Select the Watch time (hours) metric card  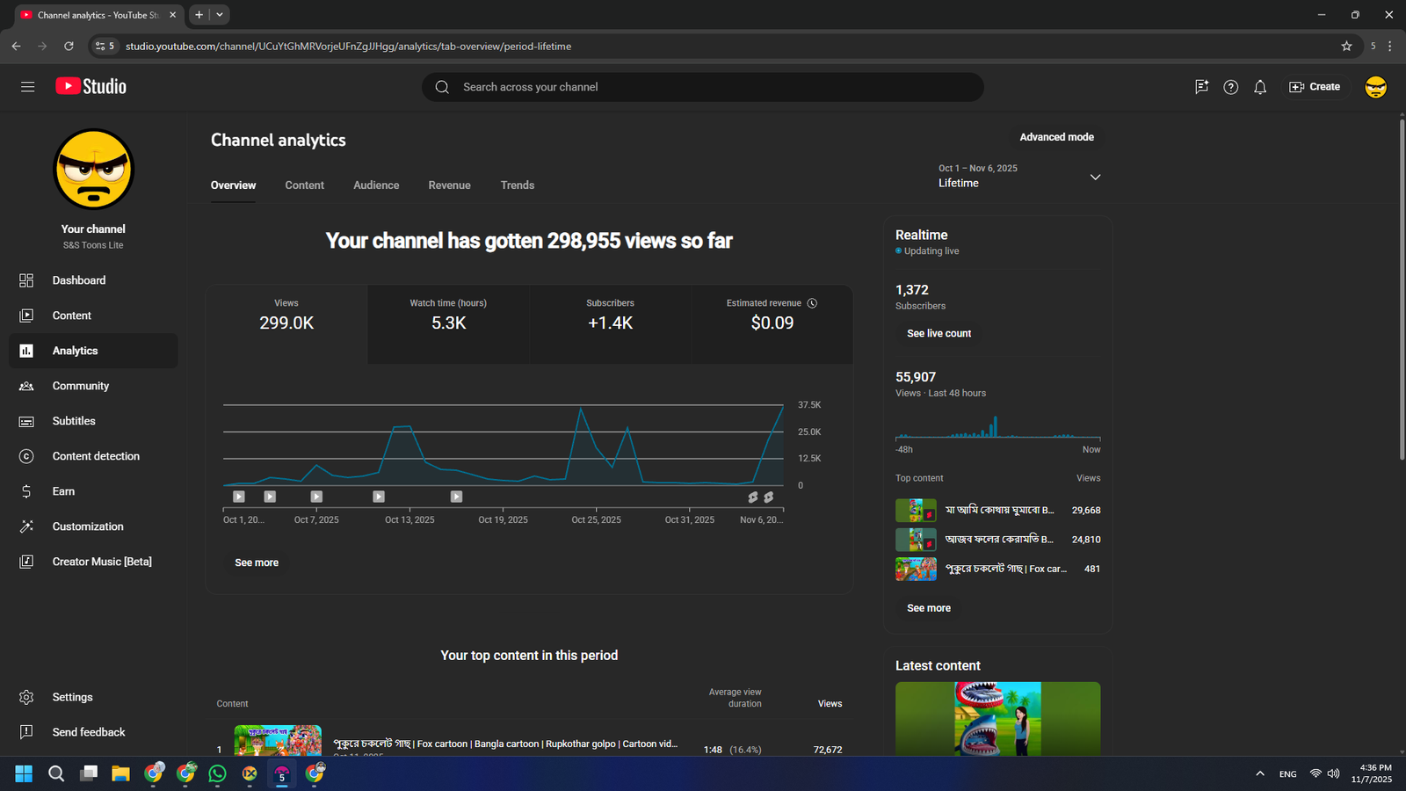(x=448, y=324)
